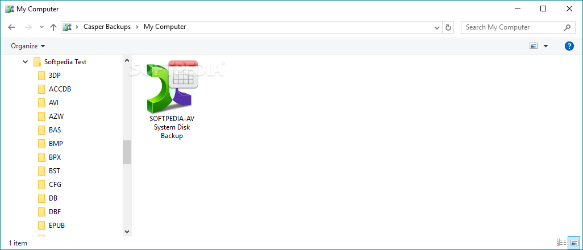Click the ACCDB folder icon
This screenshot has width=583, height=250.
tap(41, 89)
